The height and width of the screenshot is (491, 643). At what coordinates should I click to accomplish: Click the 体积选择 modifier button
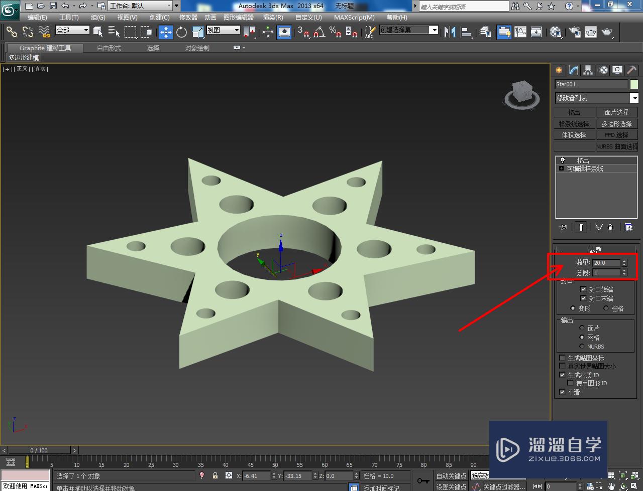574,135
